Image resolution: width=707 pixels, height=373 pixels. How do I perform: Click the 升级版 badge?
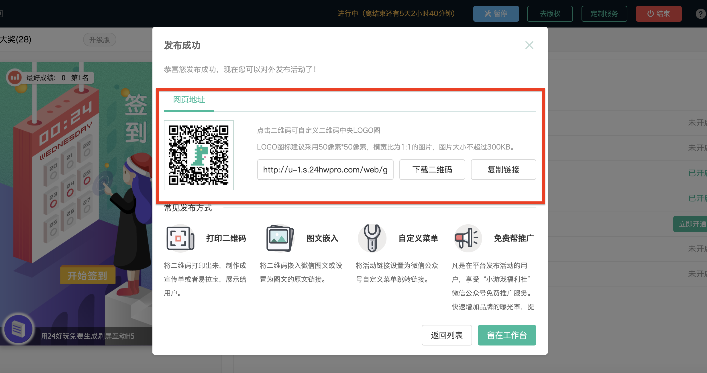coord(99,40)
